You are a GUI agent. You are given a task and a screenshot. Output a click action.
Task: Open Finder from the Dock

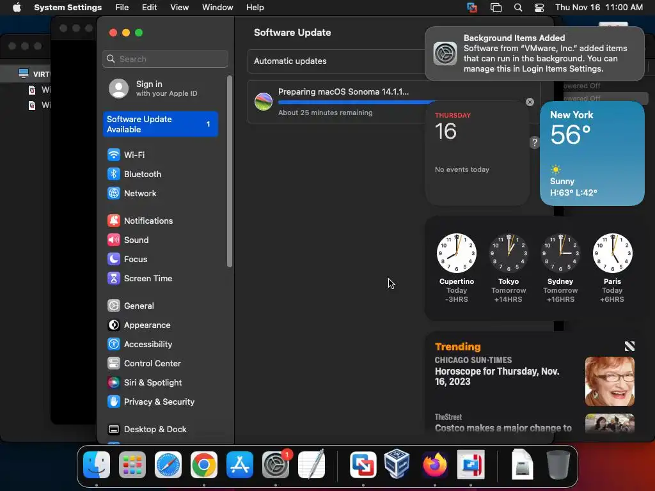pos(97,465)
